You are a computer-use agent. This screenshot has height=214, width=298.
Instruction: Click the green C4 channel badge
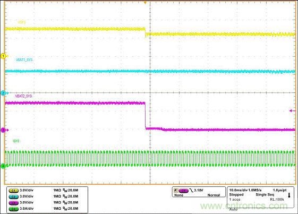[x=14, y=209]
